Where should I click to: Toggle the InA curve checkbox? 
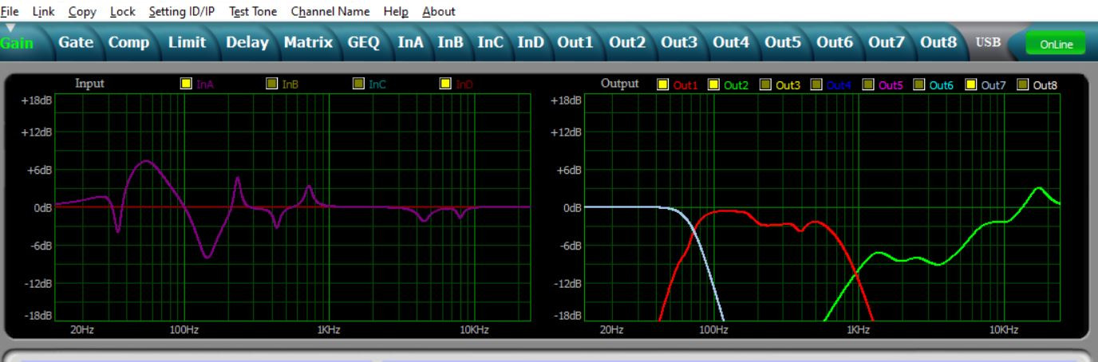[186, 84]
